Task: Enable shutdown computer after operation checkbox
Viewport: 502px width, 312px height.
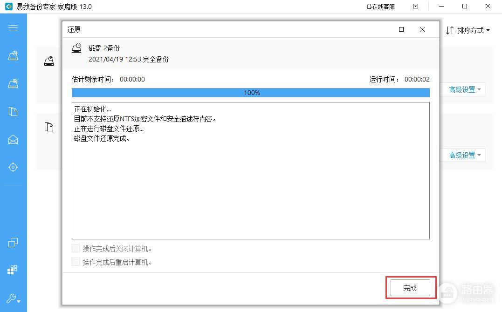Action: tap(76, 249)
